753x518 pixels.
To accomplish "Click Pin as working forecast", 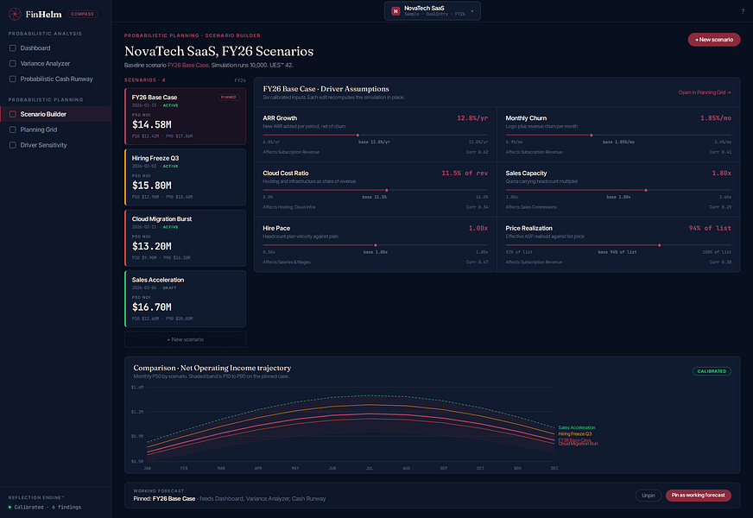I will 699,496.
